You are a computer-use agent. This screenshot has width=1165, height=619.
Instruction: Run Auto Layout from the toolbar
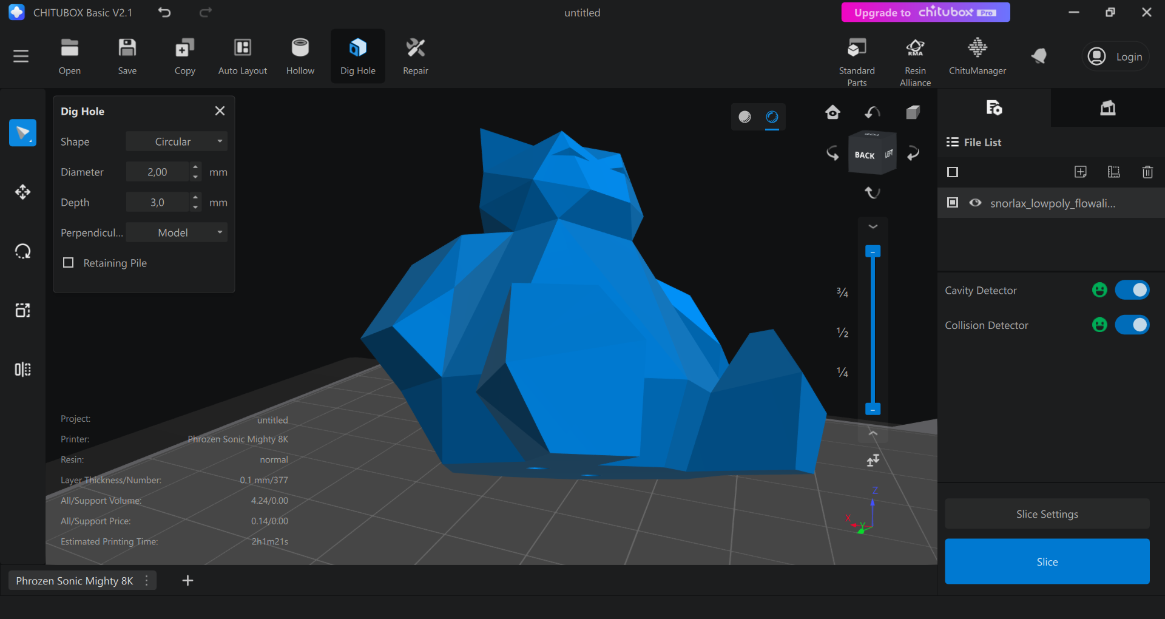pos(243,56)
